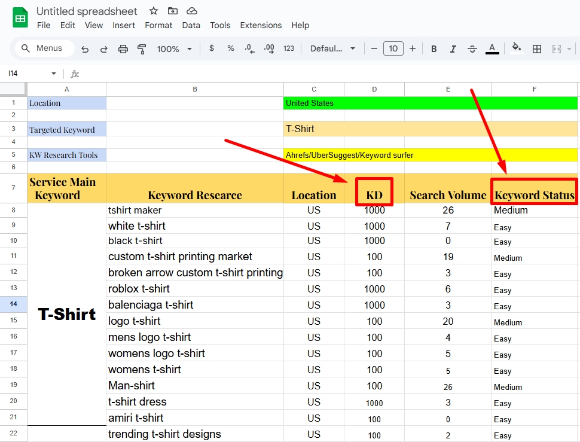Open the Data menu
The width and height of the screenshot is (580, 442).
pyautogui.click(x=191, y=25)
